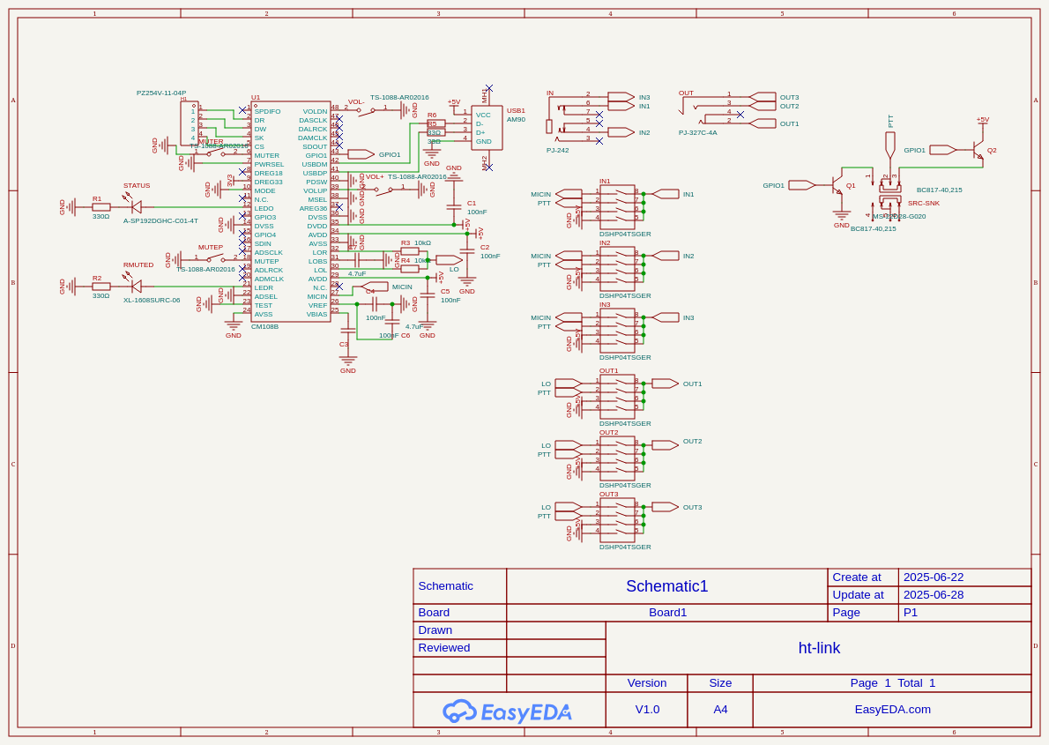
Task: Click the H1 four-pin header symbol
Action: click(x=189, y=123)
